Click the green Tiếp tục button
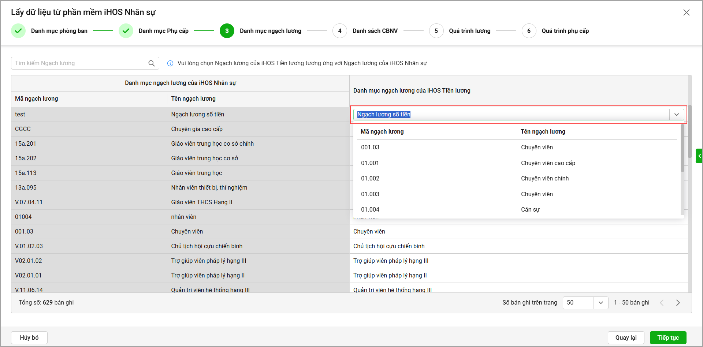This screenshot has height=347, width=703. (x=668, y=337)
